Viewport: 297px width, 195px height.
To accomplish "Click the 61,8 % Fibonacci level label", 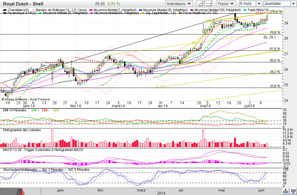I will (x=275, y=49).
